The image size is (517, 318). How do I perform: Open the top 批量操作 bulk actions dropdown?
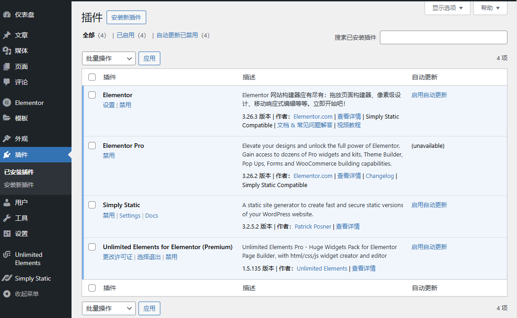(x=109, y=58)
